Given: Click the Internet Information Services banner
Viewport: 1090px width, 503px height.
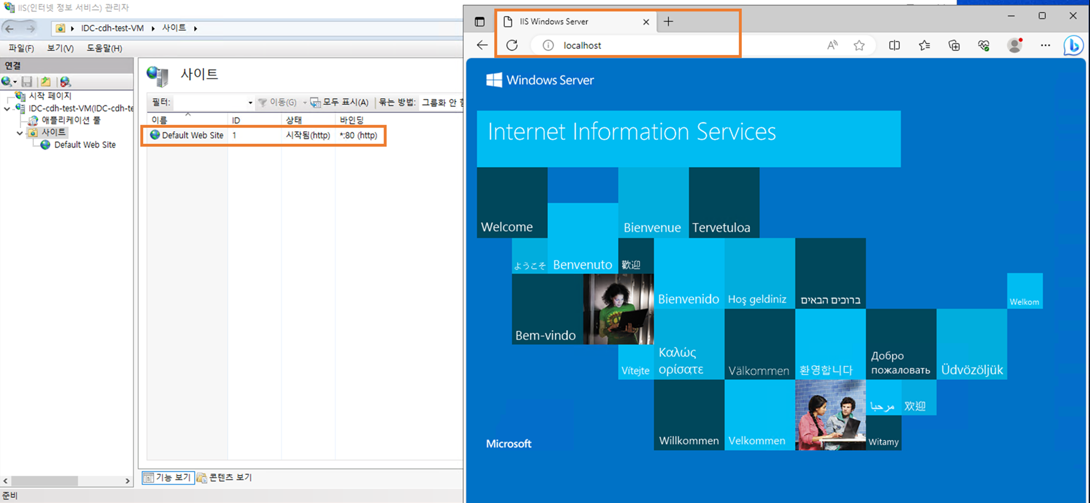Looking at the screenshot, I should (689, 139).
